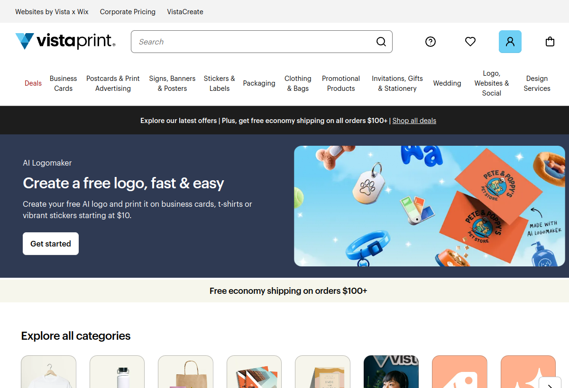Select the notebooks category thumbnail
Screen dimensions: 569x388
(254, 372)
